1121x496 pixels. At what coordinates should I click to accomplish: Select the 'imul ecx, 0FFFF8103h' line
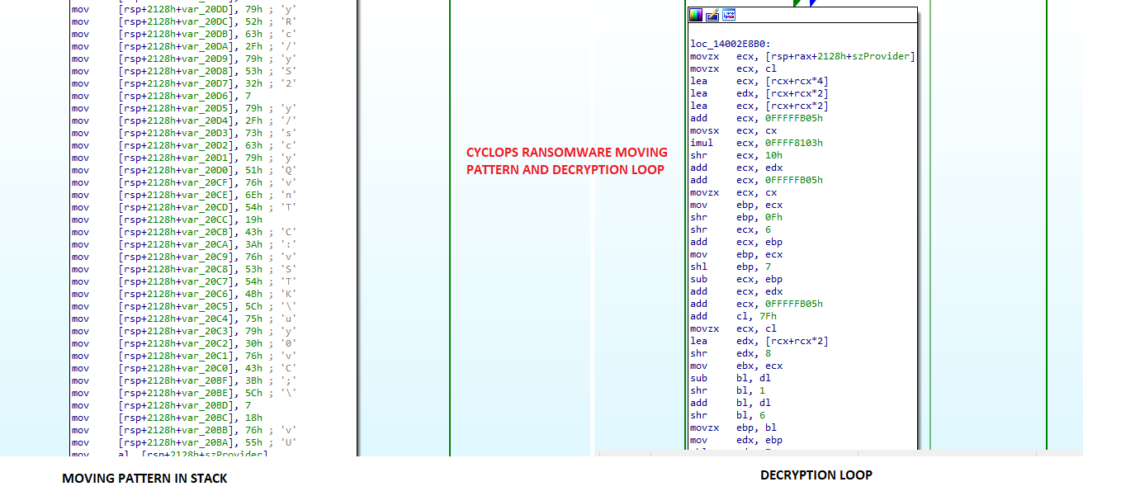click(756, 143)
